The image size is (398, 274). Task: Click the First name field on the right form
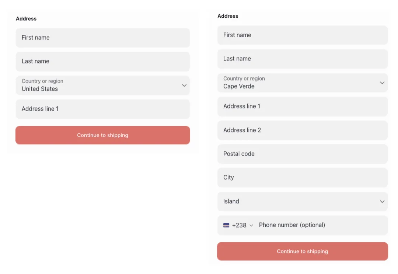click(302, 35)
